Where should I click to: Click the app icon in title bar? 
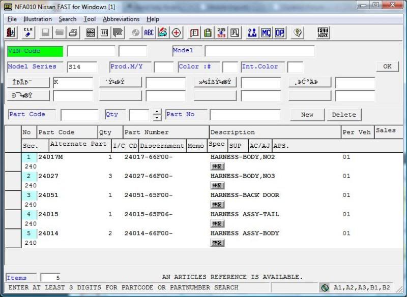point(8,7)
